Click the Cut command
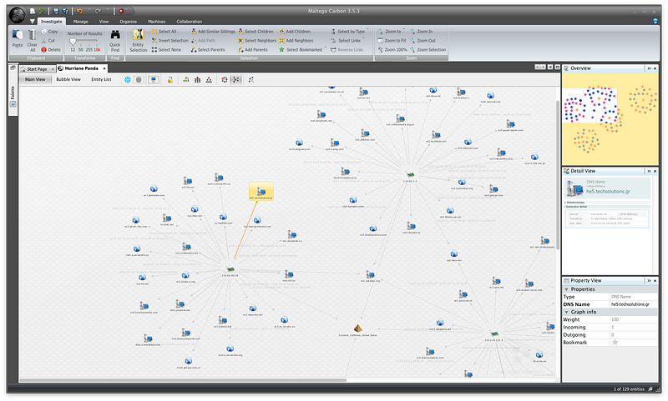Viewport: 668px width, 401px height. (48, 41)
